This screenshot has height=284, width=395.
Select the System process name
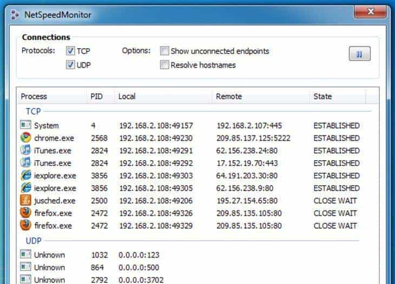click(47, 126)
